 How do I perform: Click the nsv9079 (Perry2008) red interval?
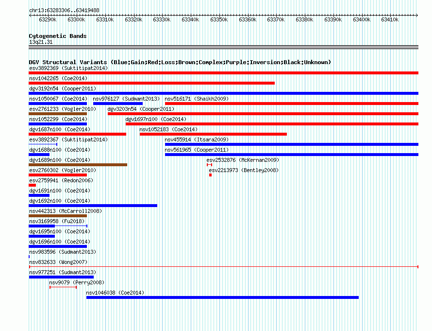[x=63, y=287]
